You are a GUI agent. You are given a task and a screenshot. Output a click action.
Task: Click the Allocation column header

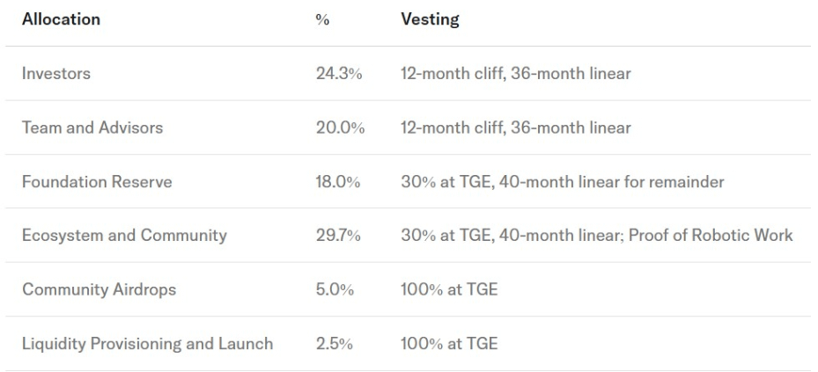pyautogui.click(x=61, y=19)
